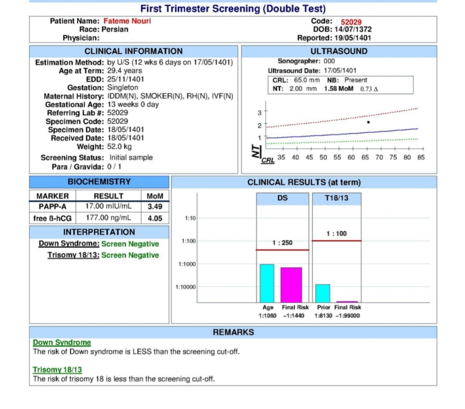Click Down Syndrome label in Interpretation section

tap(69, 243)
